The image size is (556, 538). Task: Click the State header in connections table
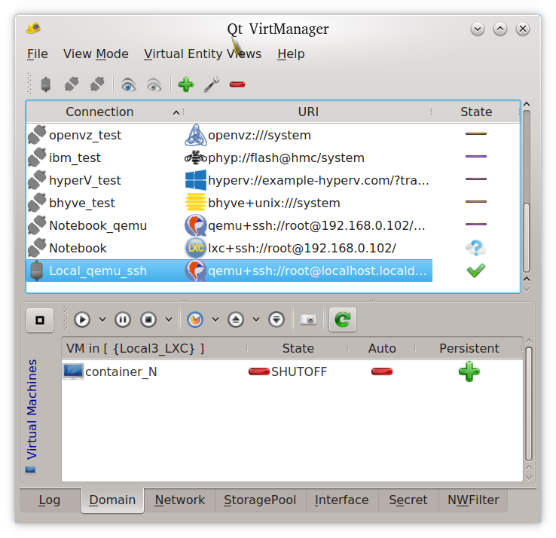476,112
